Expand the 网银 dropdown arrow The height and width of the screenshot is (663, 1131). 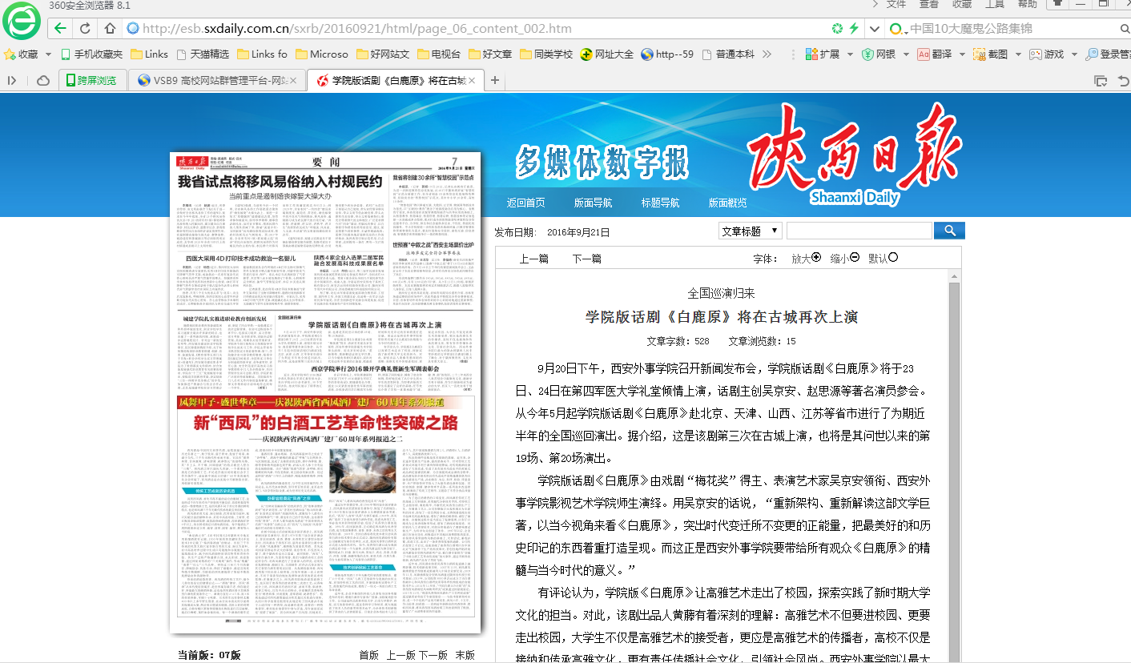click(906, 54)
